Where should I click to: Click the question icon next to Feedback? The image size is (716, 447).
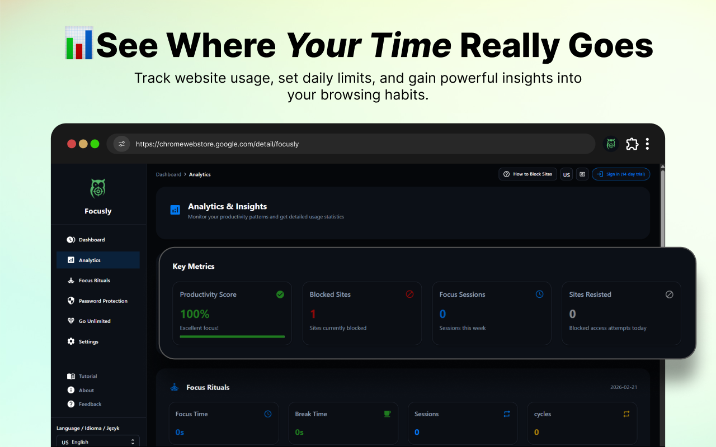point(71,404)
